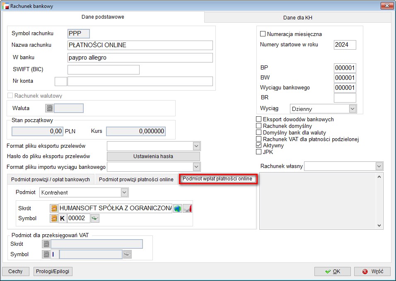Click the globe icon next to HUMANSOFT field

pyautogui.click(x=177, y=208)
